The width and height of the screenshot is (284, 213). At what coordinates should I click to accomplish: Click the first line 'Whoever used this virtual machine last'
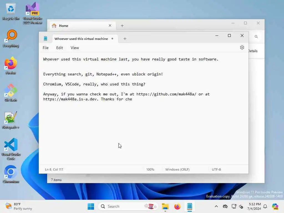[x=131, y=59]
